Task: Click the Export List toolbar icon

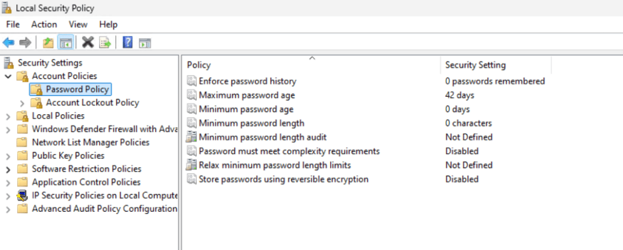Action: click(x=105, y=43)
